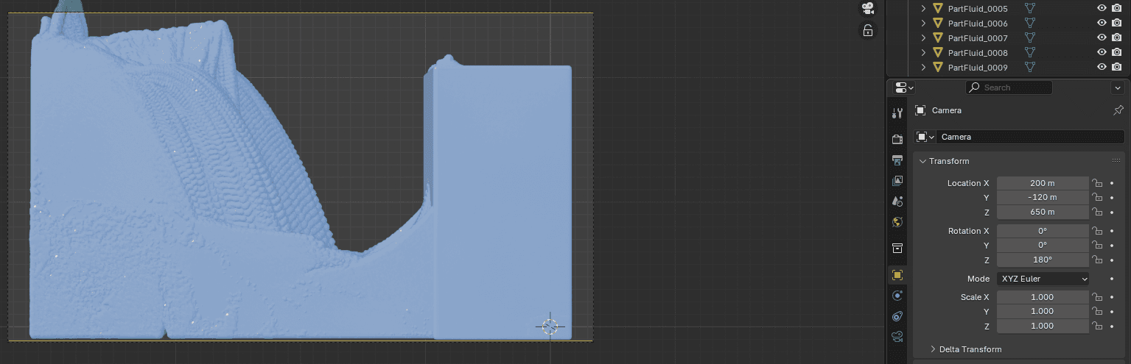Toggle camera view icon in viewport
Viewport: 1131px width, 364px height.
click(868, 9)
